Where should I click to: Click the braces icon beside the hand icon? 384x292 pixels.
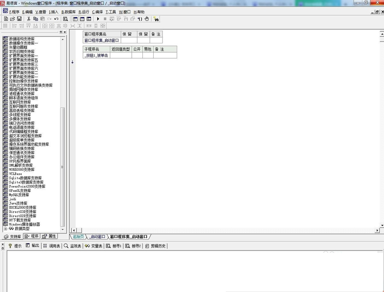click(140, 19)
